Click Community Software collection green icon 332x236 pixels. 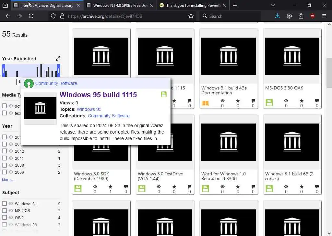(29, 83)
